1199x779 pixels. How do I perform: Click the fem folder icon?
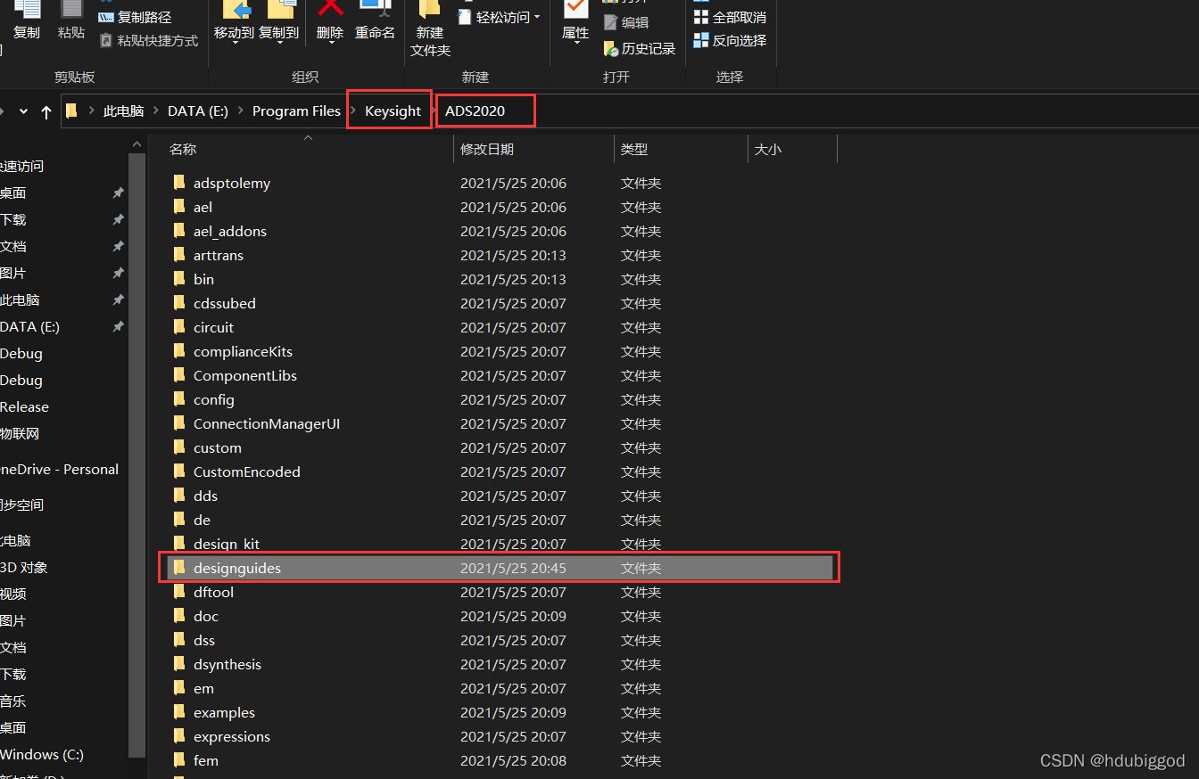[178, 760]
